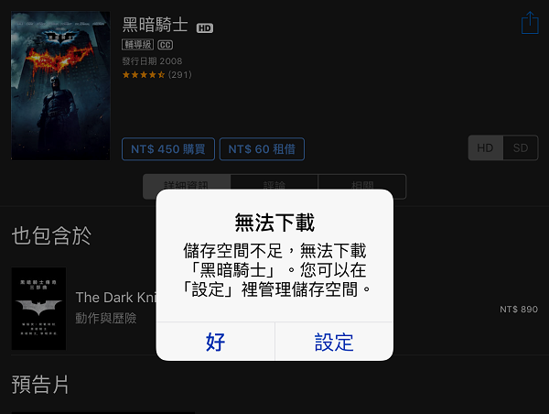
Task: Tap the share icon at top right
Action: click(530, 23)
